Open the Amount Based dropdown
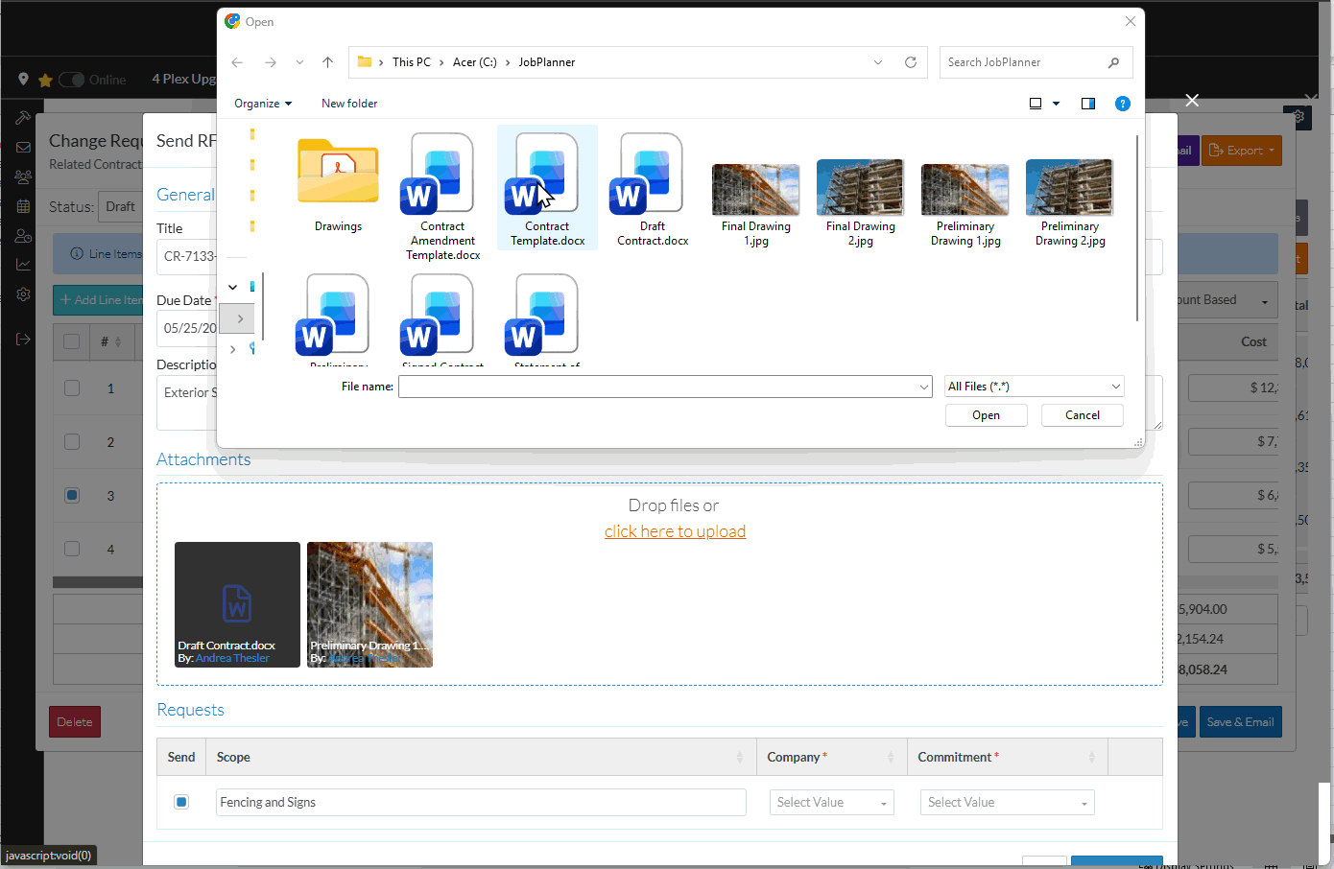The image size is (1334, 869). coord(1227,300)
